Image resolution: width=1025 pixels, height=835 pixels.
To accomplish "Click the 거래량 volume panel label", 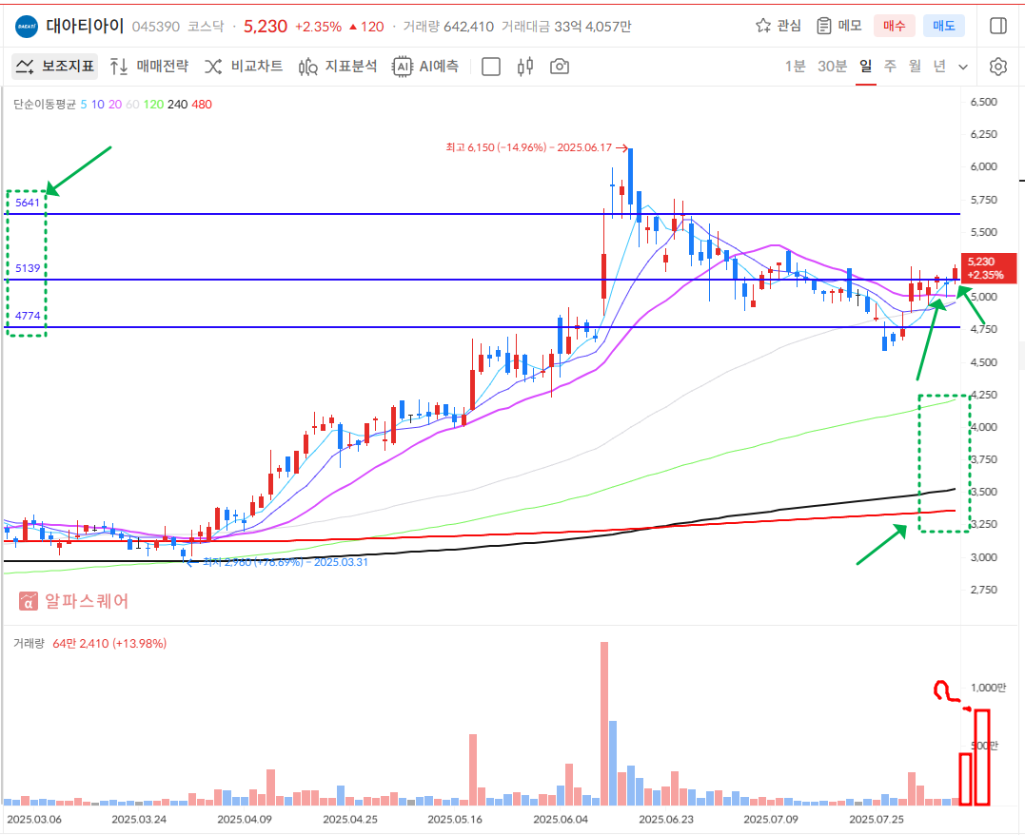I will coord(29,644).
